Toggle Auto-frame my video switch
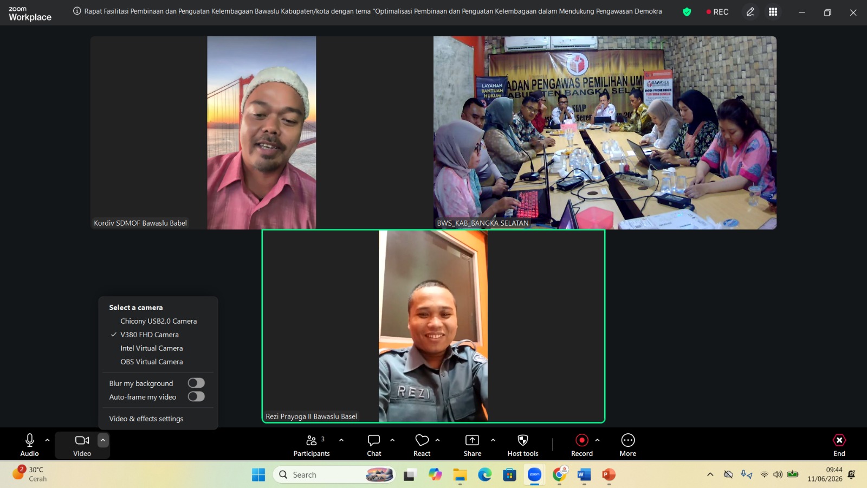Image resolution: width=867 pixels, height=488 pixels. (196, 397)
